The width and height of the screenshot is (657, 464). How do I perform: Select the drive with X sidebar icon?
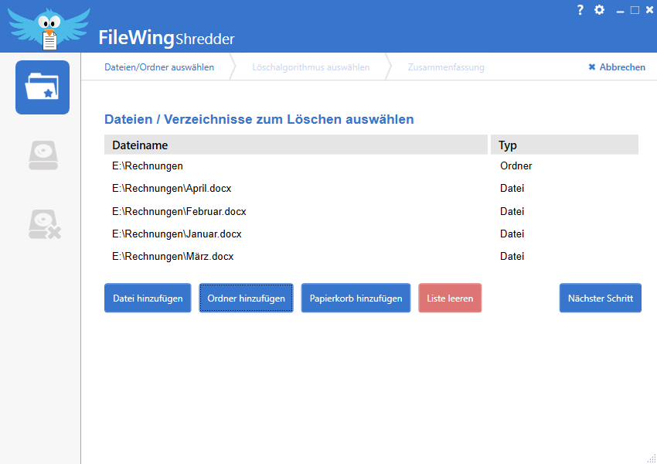pyautogui.click(x=44, y=224)
